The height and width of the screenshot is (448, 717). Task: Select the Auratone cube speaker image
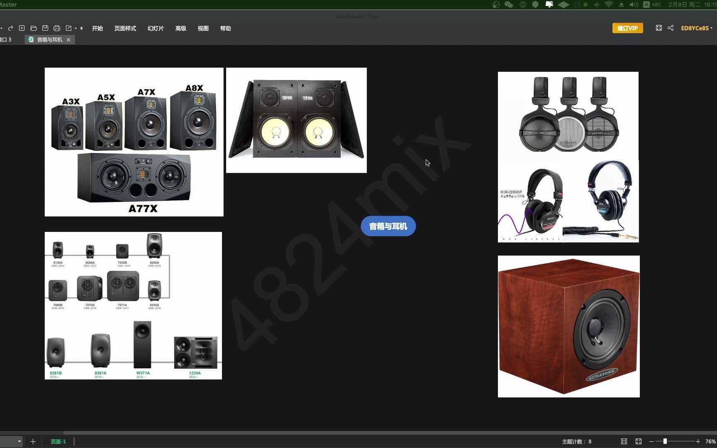pyautogui.click(x=569, y=326)
